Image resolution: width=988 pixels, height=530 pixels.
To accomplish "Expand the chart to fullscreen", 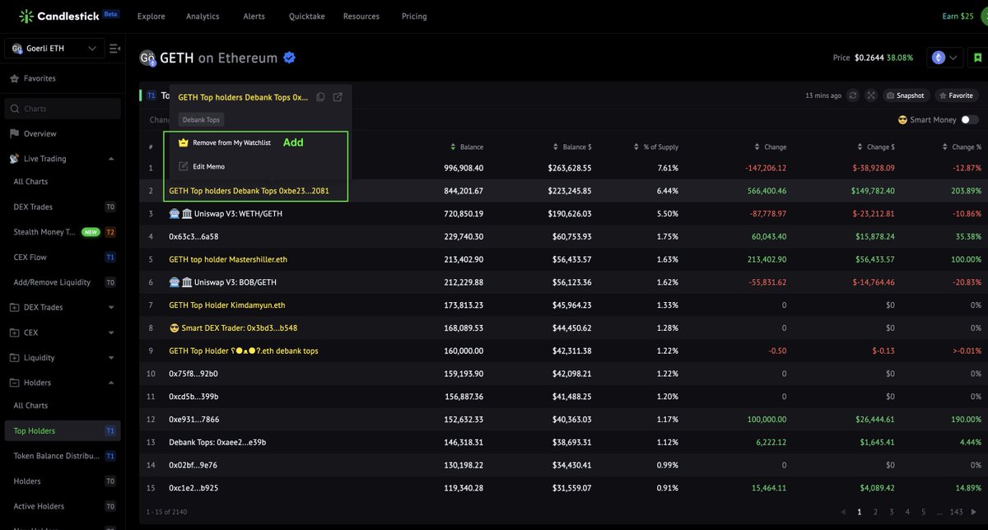I will (872, 95).
